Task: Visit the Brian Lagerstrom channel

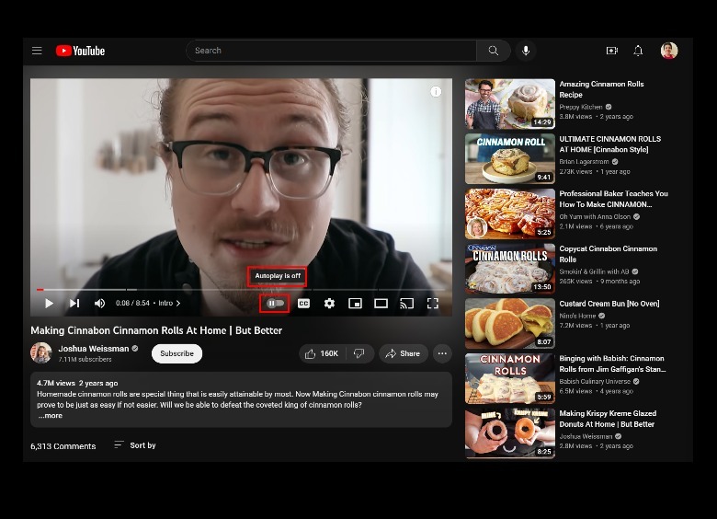Action: coord(584,162)
